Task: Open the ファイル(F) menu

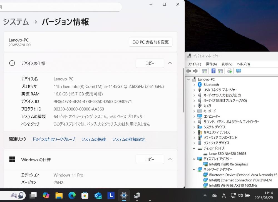Action: tap(194, 64)
